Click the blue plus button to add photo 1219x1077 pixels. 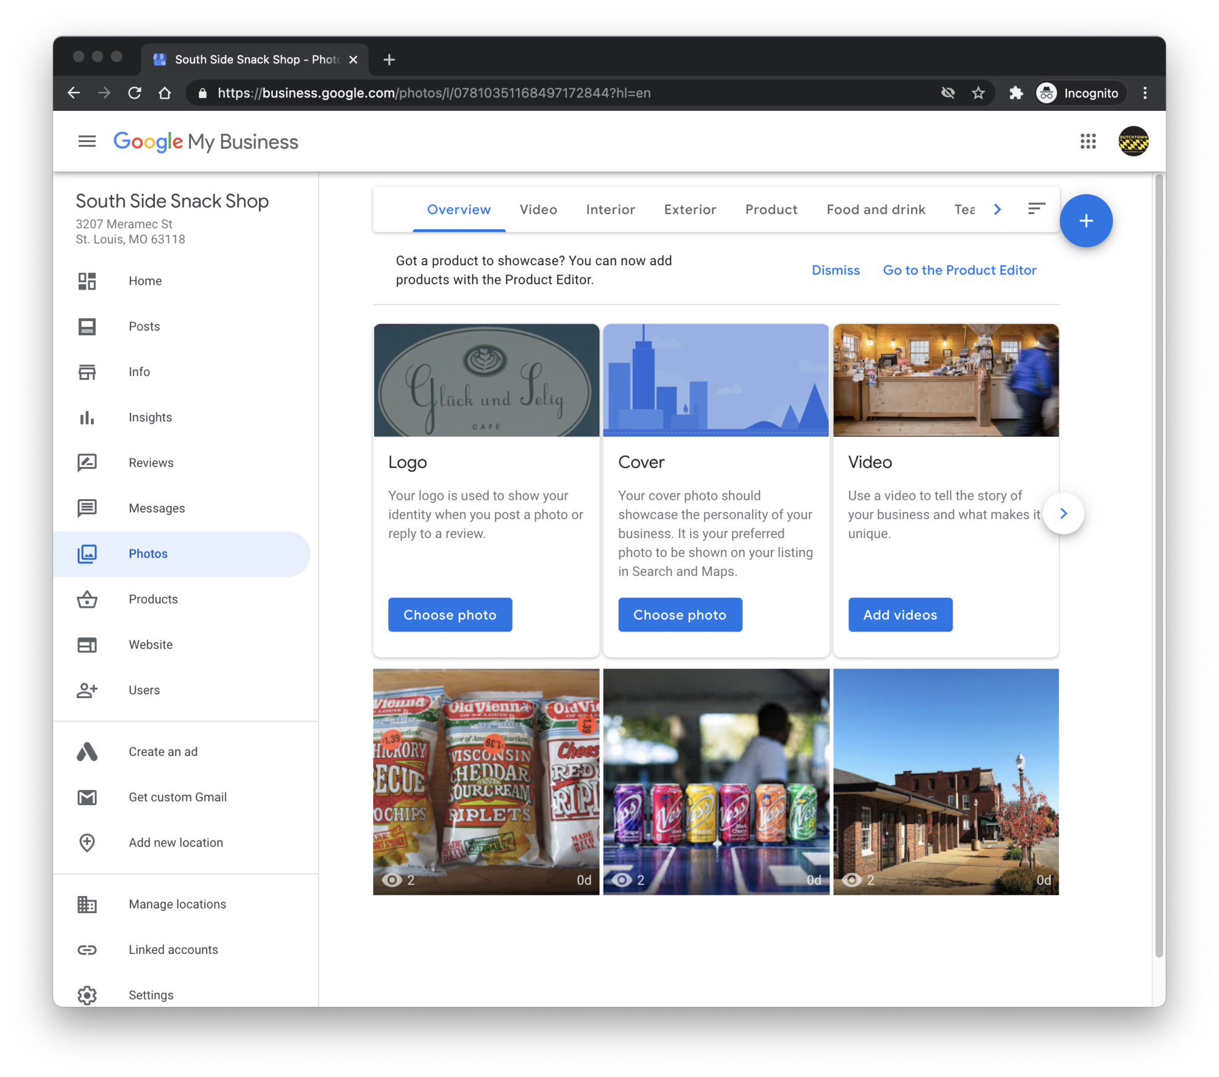point(1086,219)
